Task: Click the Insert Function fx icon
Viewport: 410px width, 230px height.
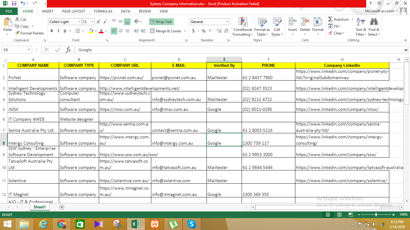Action: point(68,50)
